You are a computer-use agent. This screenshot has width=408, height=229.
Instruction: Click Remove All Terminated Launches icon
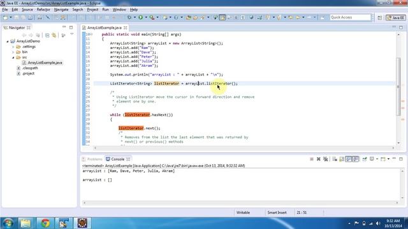tap(326, 159)
